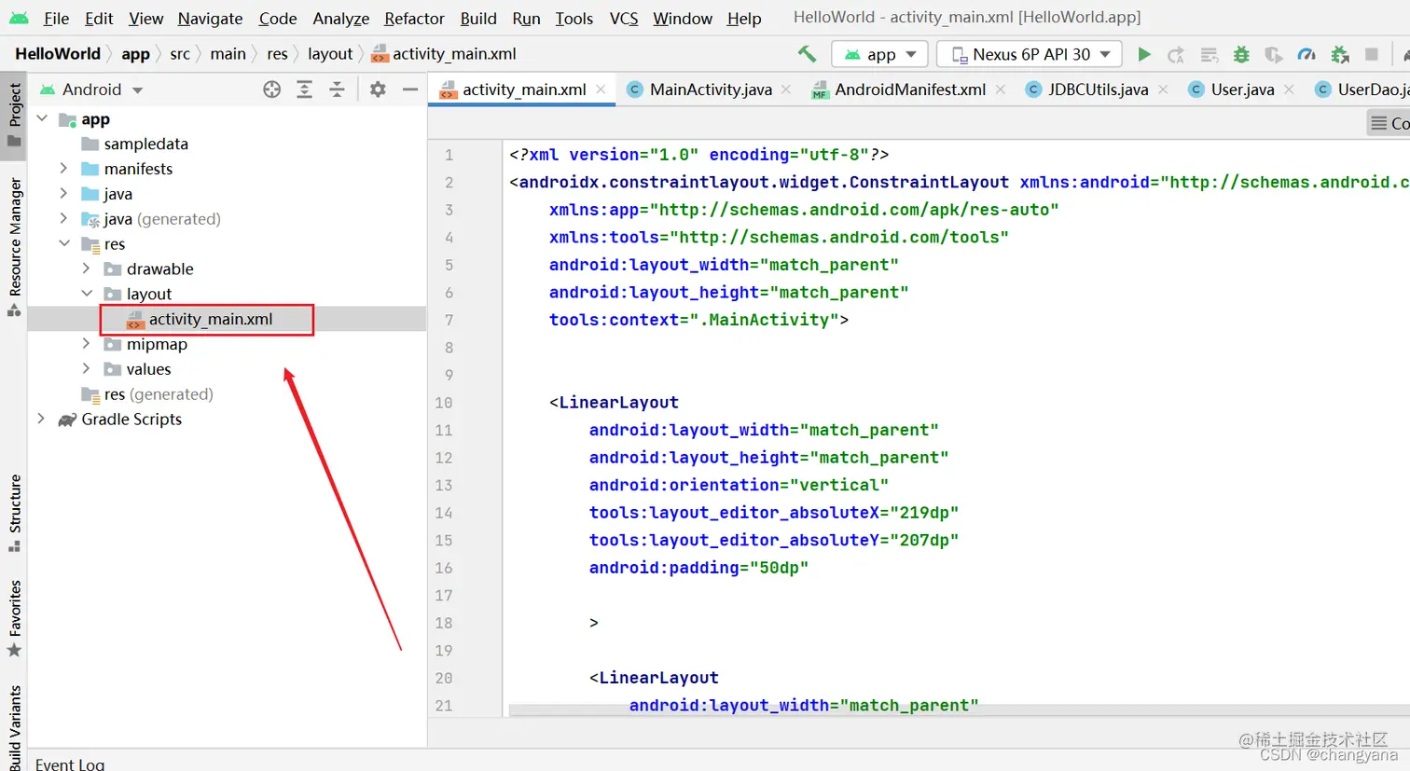Open Resource Manager side tool window
The height and width of the screenshot is (771, 1410).
[14, 245]
